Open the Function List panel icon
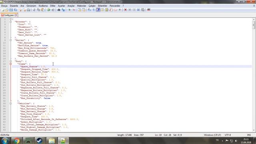Screen dimensions: 256x144 [x=111, y=10]
